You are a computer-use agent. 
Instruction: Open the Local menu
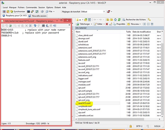pyautogui.click(x=5, y=8)
